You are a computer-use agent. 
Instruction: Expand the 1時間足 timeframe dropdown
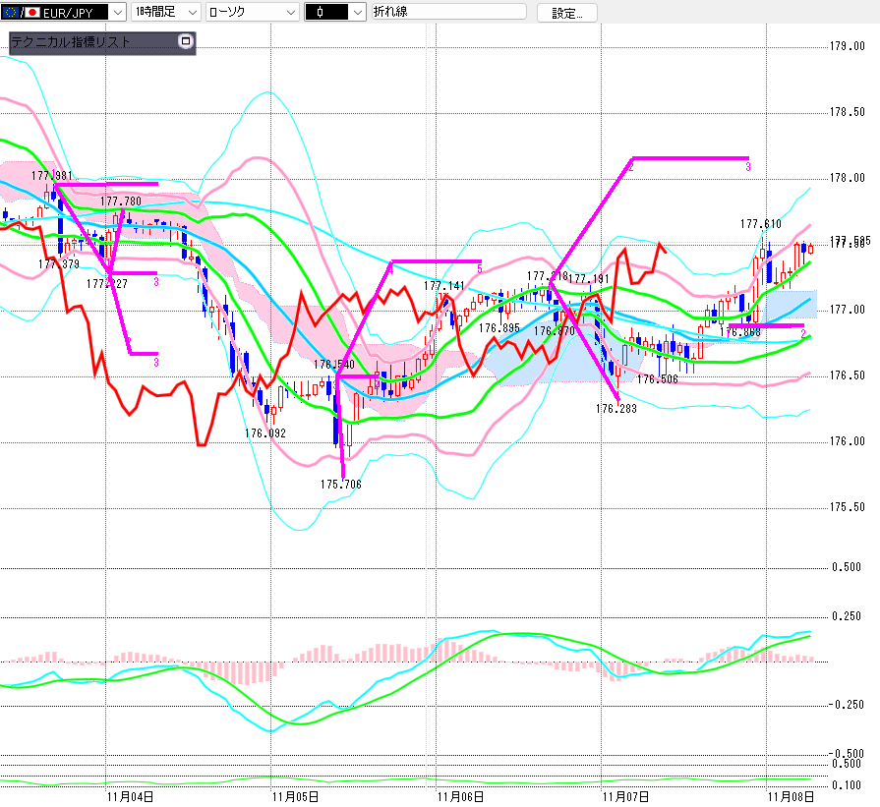click(193, 12)
